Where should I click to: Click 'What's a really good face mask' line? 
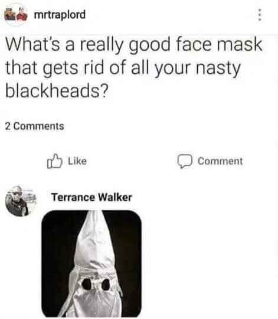pyautogui.click(x=133, y=45)
